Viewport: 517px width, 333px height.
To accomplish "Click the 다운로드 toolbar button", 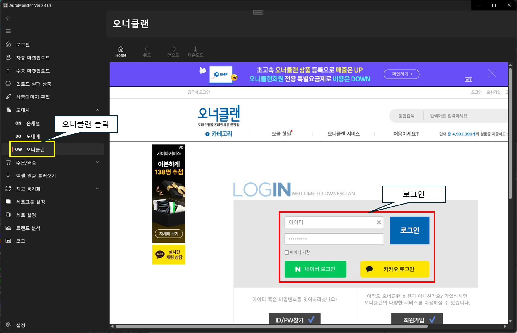I will coord(195,52).
